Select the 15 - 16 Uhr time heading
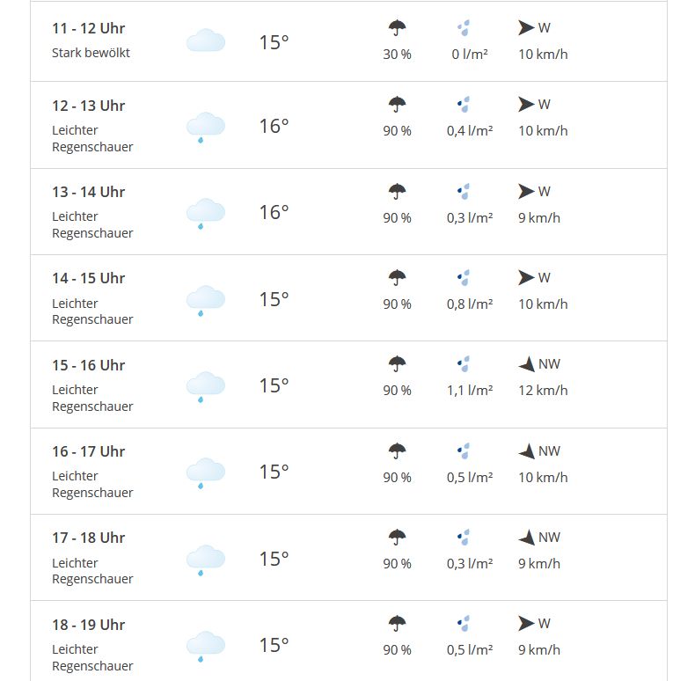The height and width of the screenshot is (681, 673). 89,365
